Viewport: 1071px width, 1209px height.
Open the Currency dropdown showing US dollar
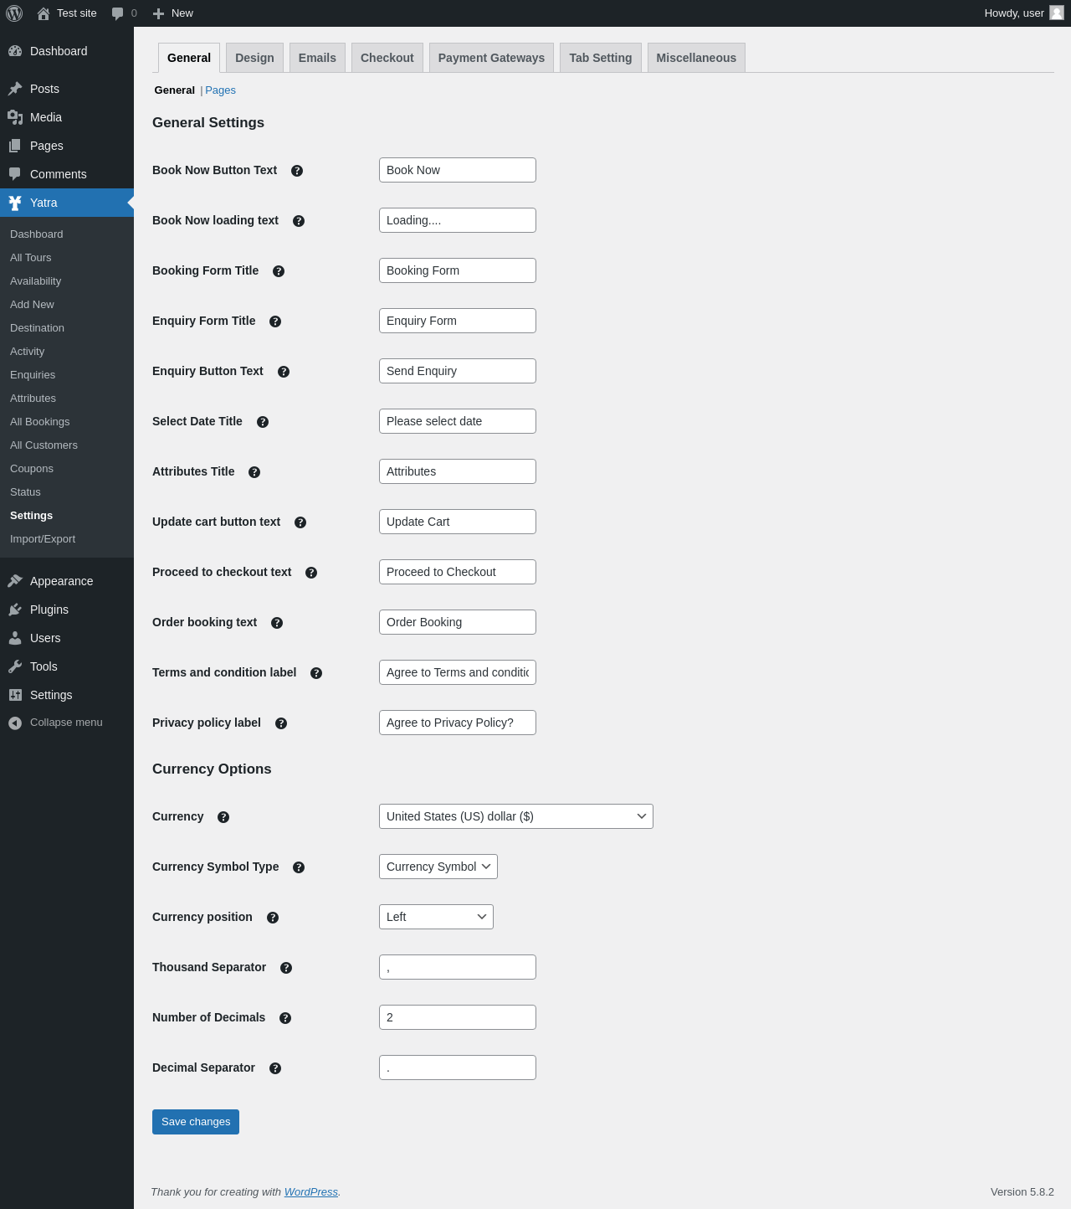pos(516,816)
